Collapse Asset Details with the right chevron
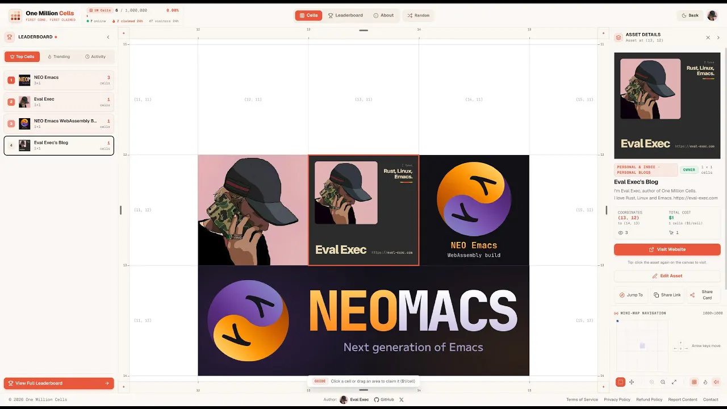The height and width of the screenshot is (409, 727). pyautogui.click(x=718, y=37)
